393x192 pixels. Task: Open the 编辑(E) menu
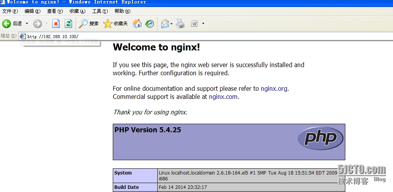(x=33, y=11)
